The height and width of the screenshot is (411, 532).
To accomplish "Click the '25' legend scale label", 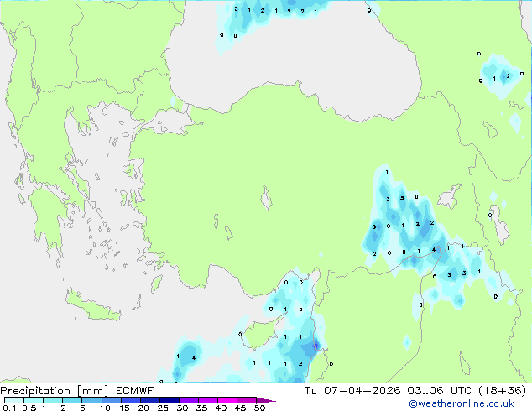I will [163, 408].
